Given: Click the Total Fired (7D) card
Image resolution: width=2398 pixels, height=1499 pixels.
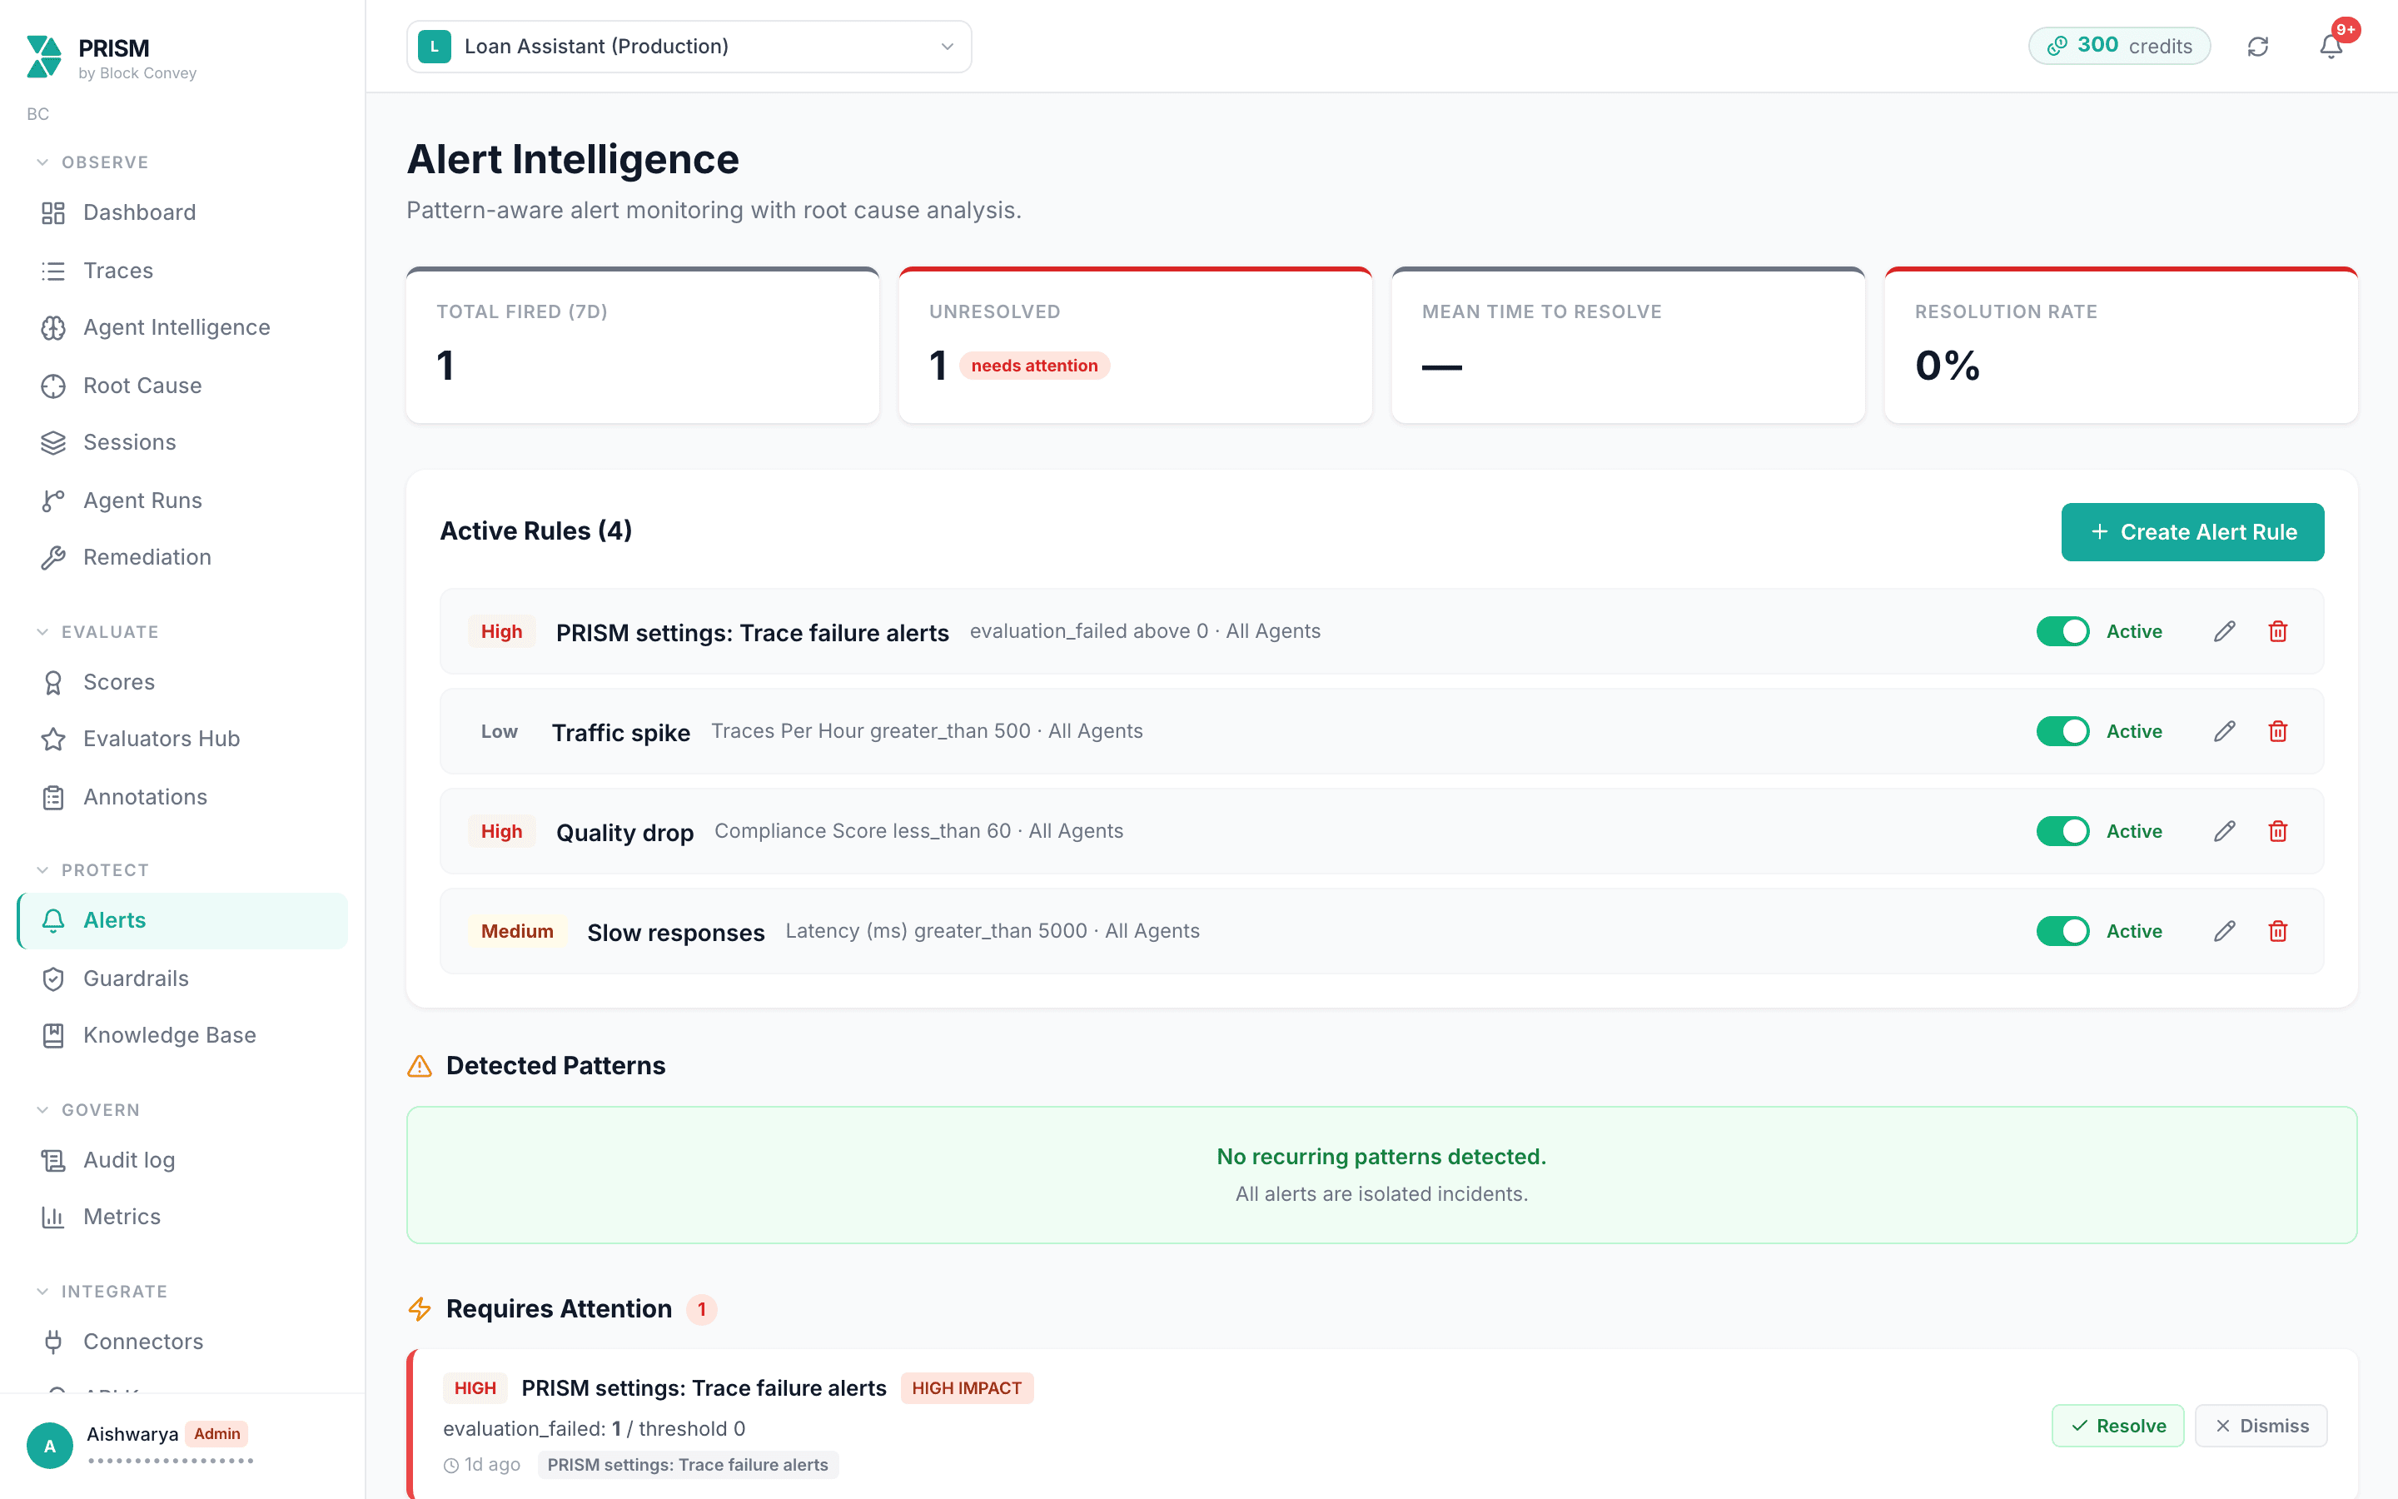Looking at the screenshot, I should [x=642, y=346].
